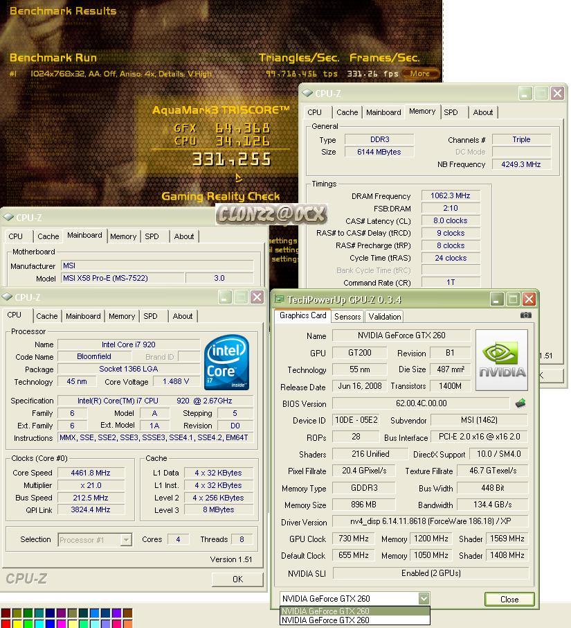Choose the second, unhighlighted GTX 260 list entry
The height and width of the screenshot is (628, 571).
[x=355, y=620]
